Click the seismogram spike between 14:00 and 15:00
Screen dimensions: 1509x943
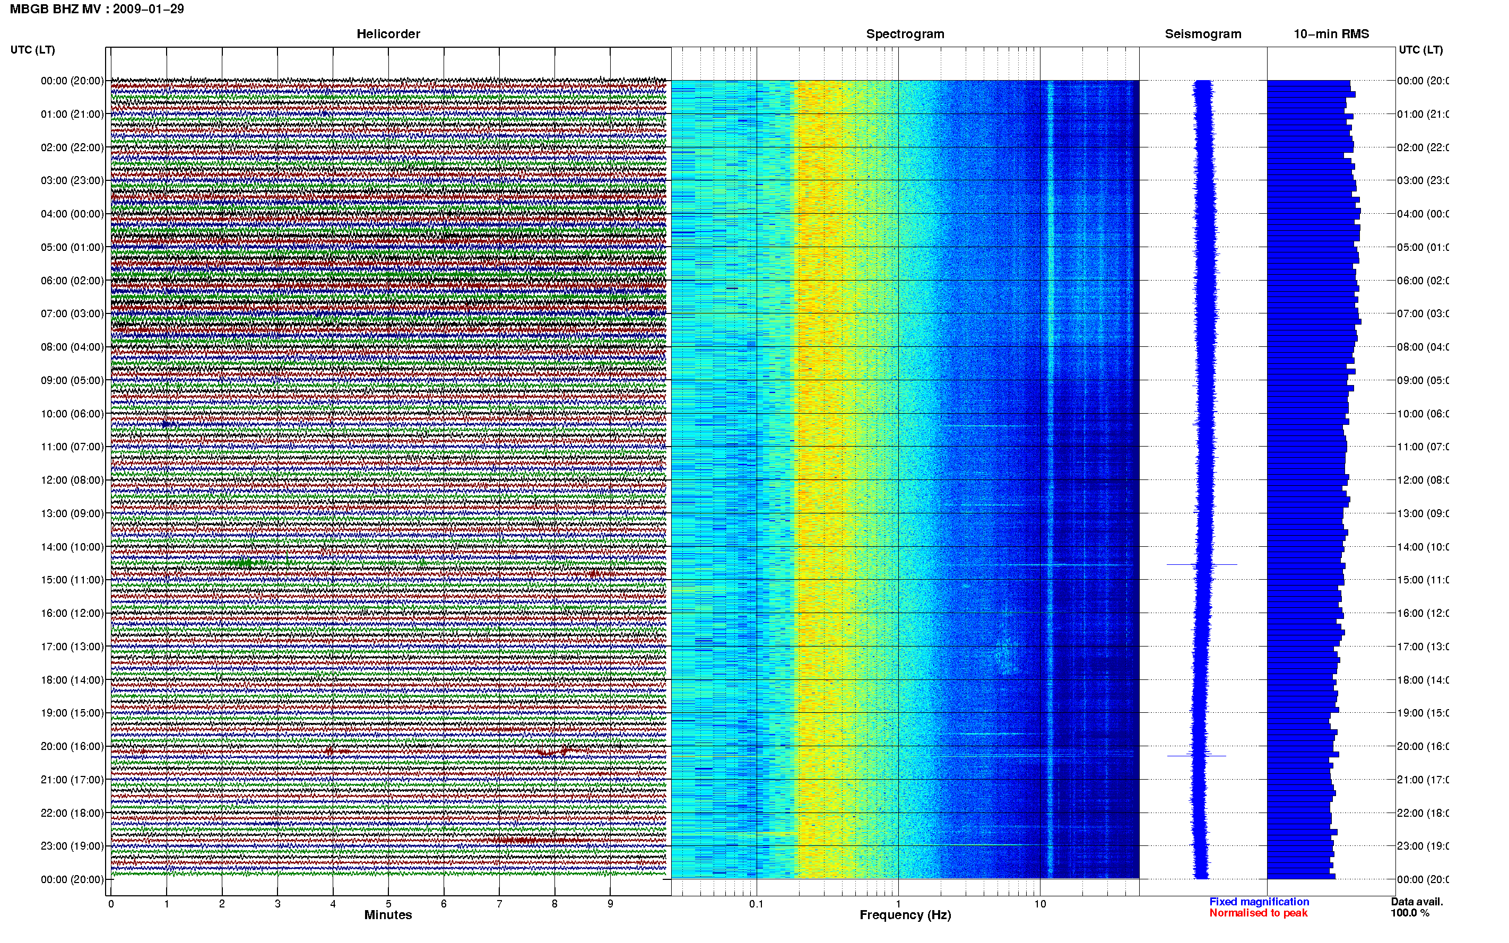(x=1202, y=564)
